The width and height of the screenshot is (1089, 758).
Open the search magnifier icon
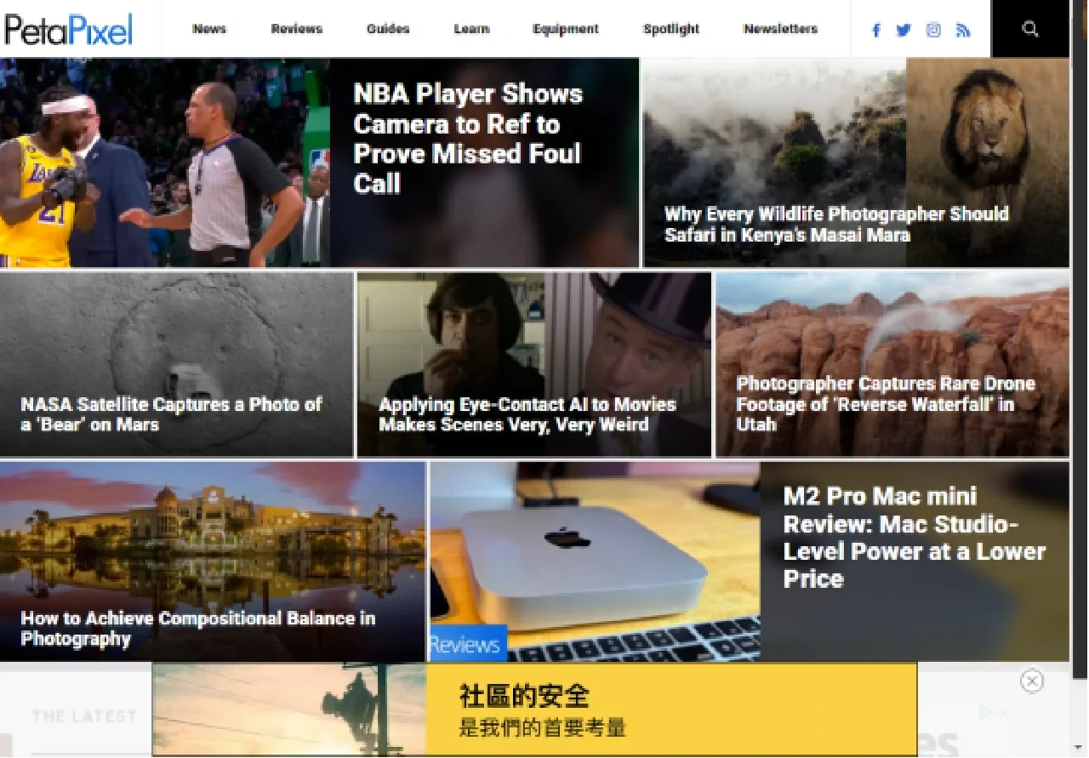pos(1030,29)
